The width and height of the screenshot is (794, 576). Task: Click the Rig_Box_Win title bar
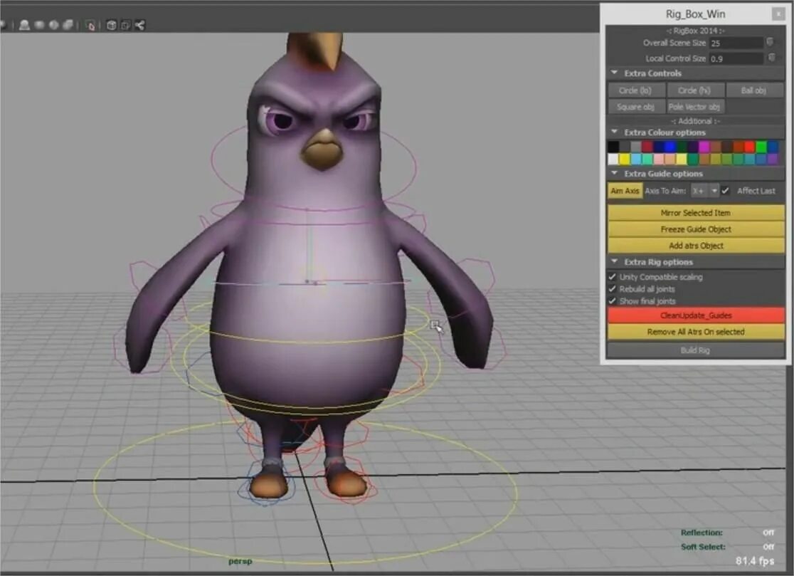click(694, 14)
